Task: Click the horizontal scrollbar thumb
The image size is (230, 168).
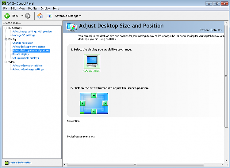Action: (x=135, y=165)
